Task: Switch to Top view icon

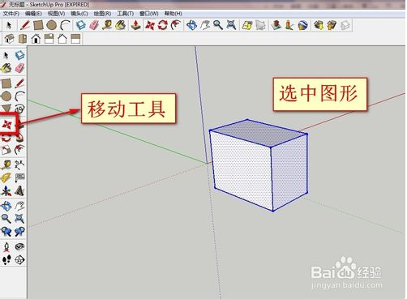Action: point(23,39)
